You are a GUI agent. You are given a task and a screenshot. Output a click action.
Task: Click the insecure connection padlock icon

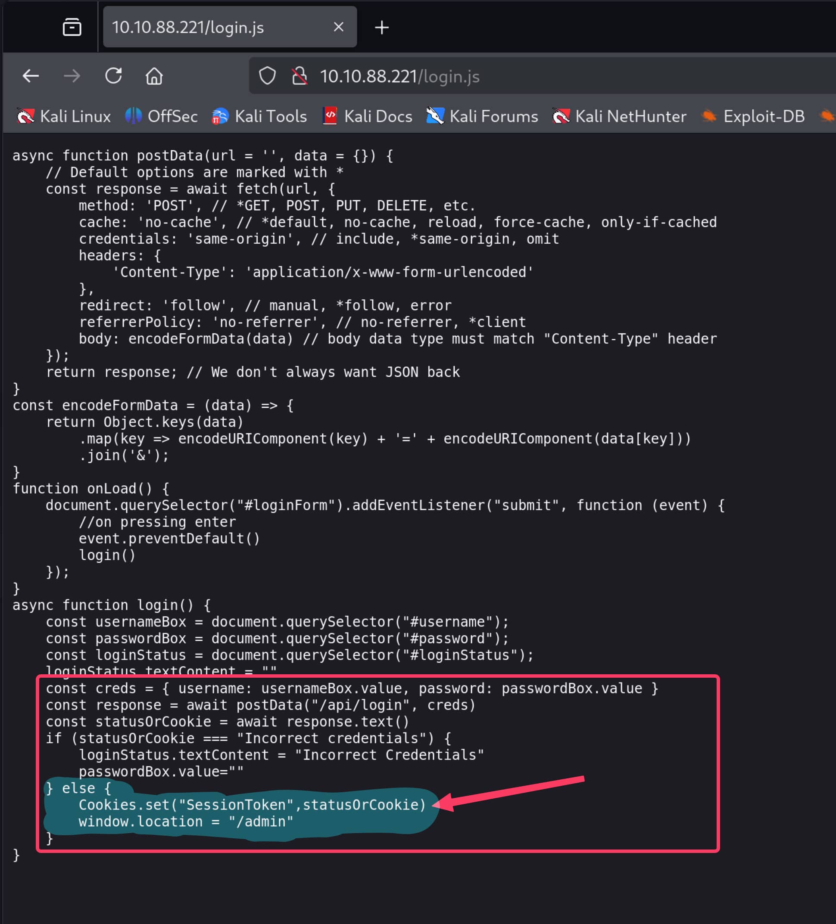[299, 76]
